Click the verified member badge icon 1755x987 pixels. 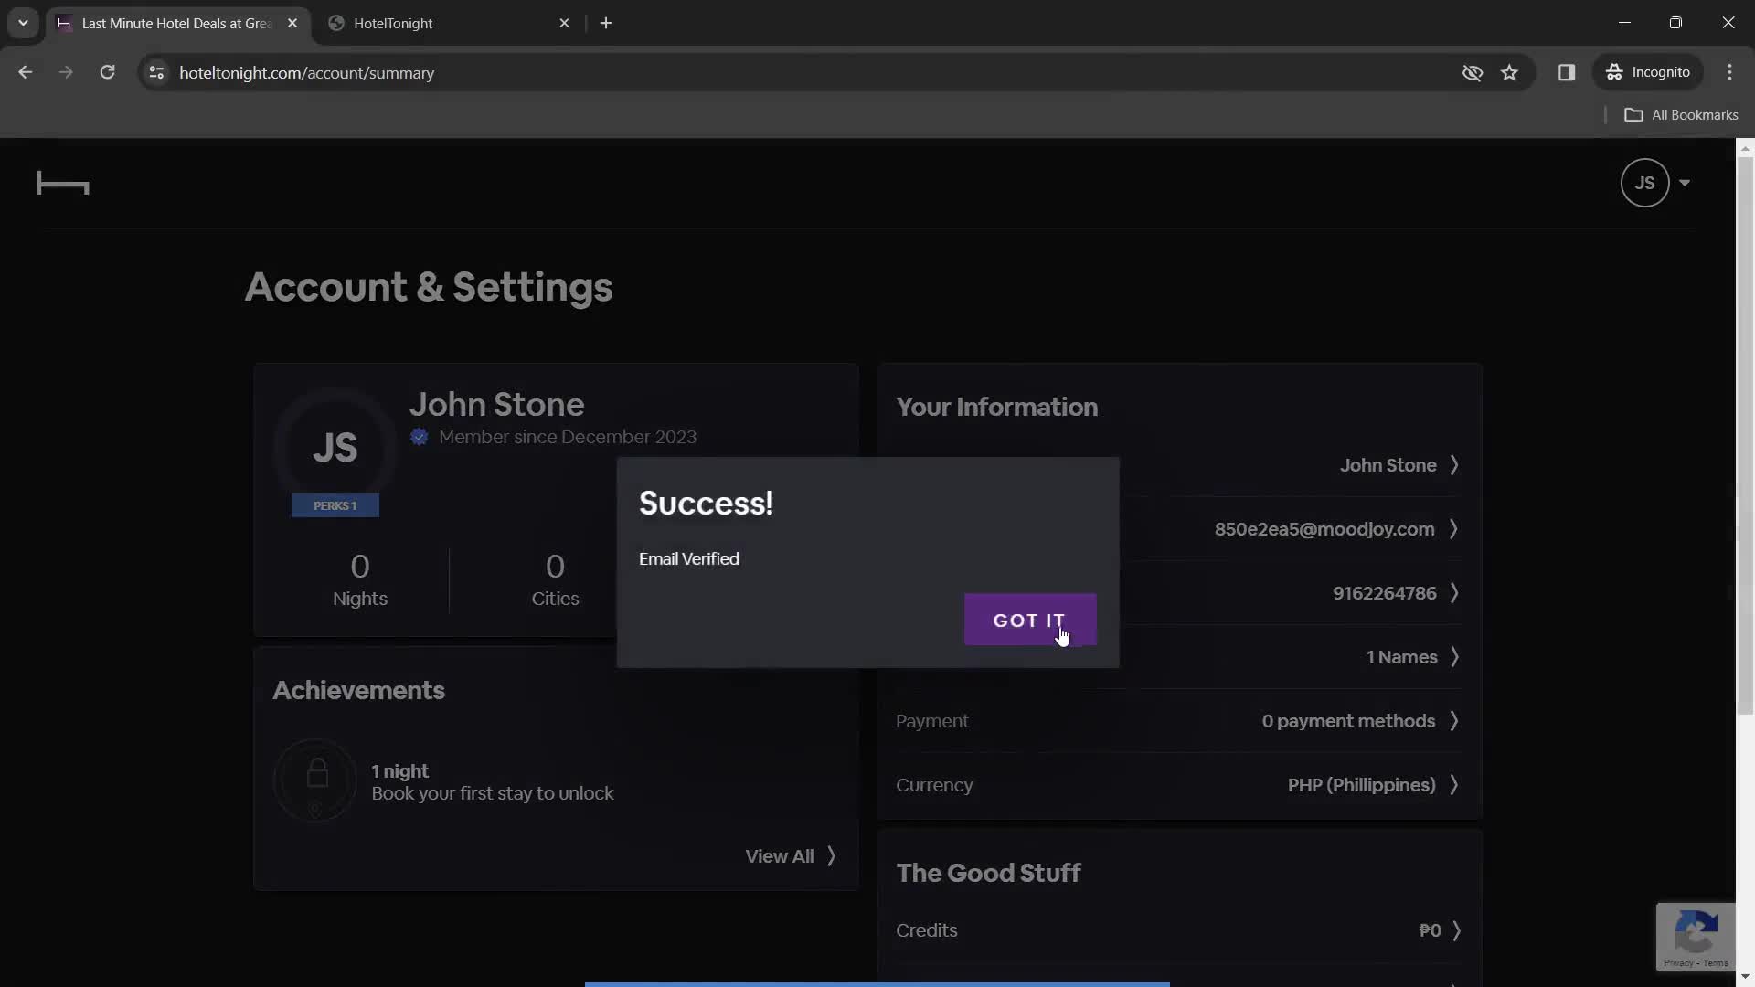(420, 437)
